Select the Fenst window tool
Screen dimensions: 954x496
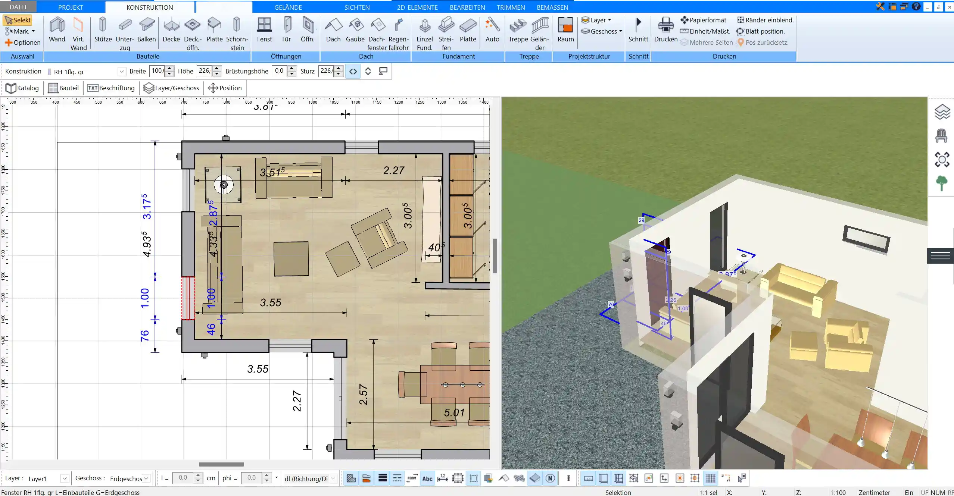click(264, 30)
